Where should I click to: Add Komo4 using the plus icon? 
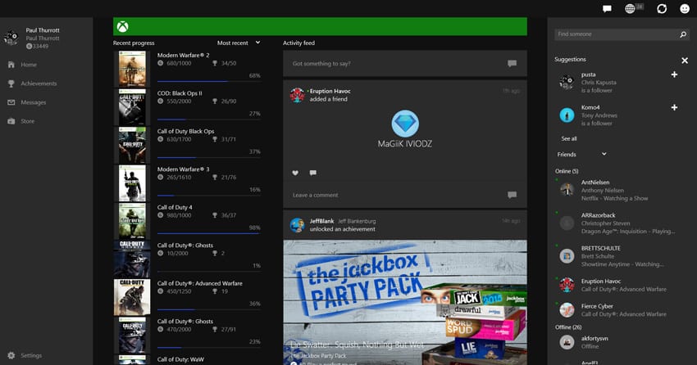tap(674, 108)
